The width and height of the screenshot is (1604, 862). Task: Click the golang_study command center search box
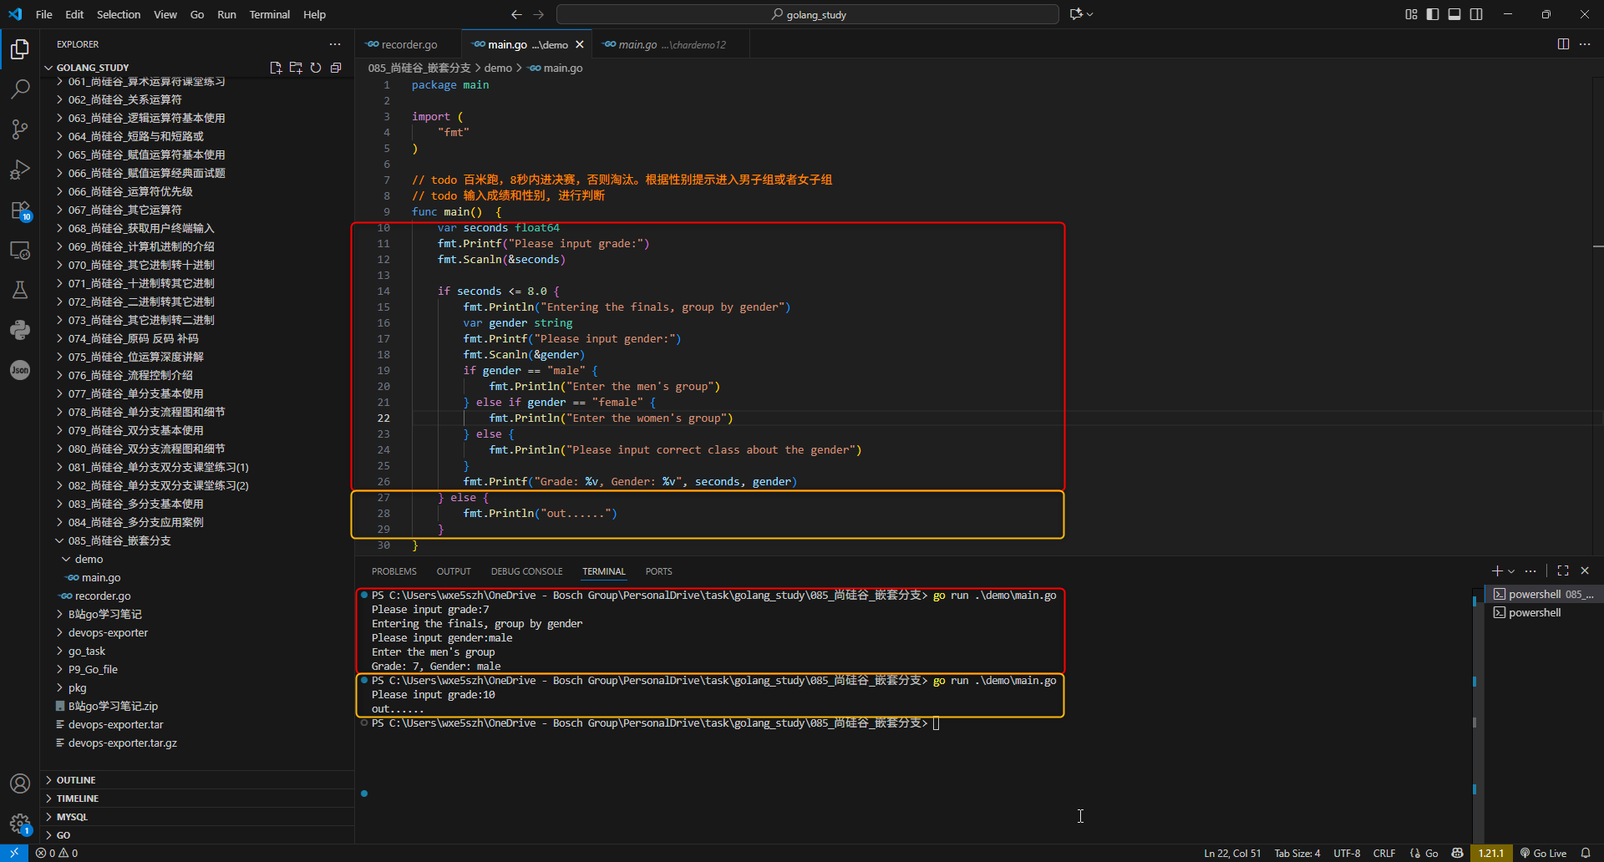tap(808, 14)
